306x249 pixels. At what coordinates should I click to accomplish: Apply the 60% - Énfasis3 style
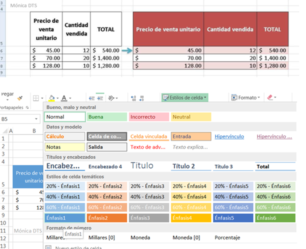tap(149, 207)
